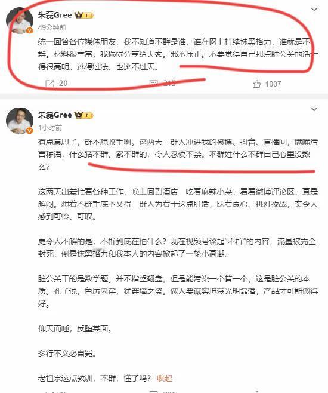
Task: Like the first post with thumbs-up icon
Action: pos(256,84)
